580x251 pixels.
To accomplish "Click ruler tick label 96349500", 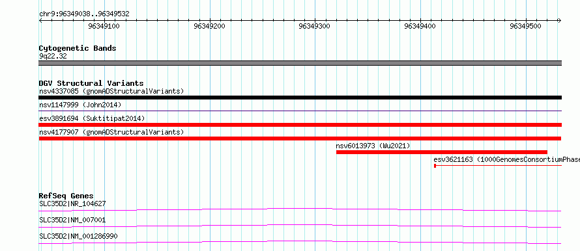I will [x=526, y=26].
